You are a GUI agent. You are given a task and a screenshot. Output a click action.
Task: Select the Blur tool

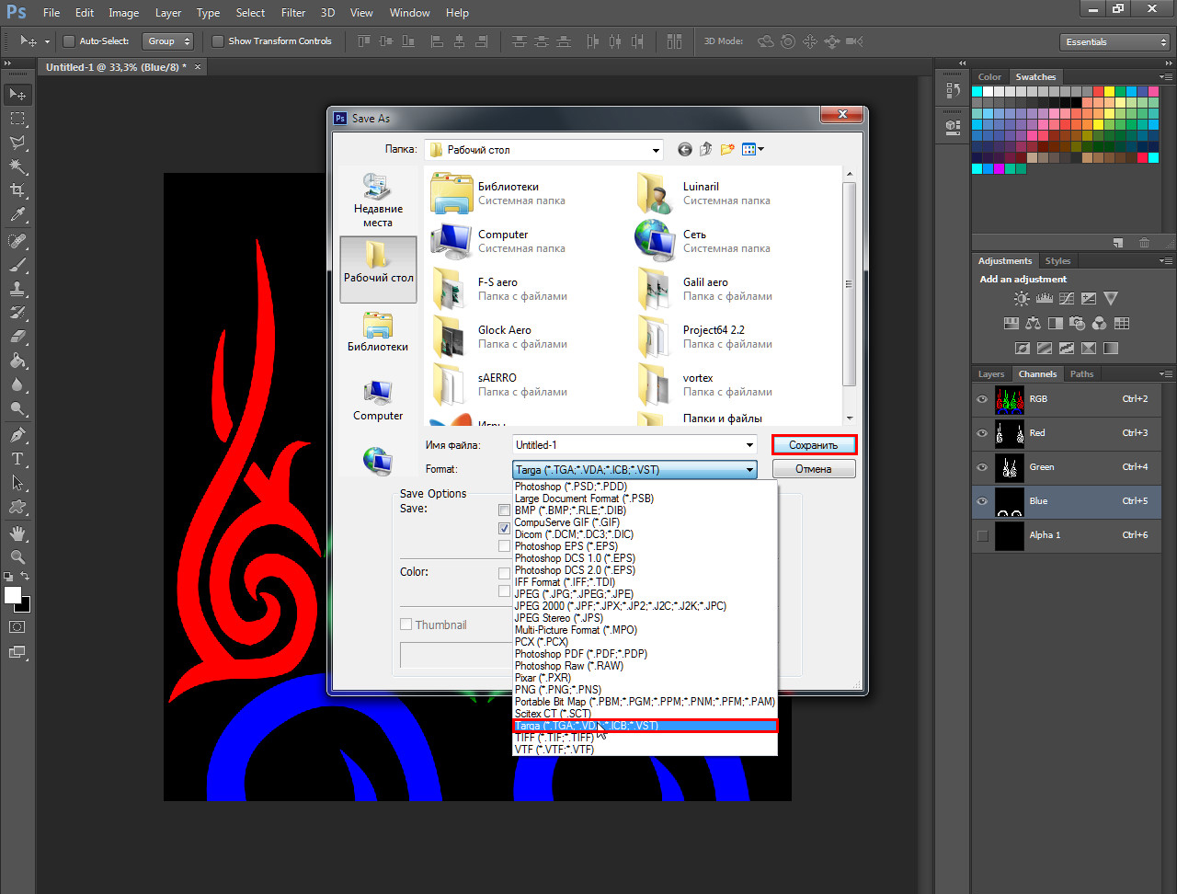[x=17, y=384]
